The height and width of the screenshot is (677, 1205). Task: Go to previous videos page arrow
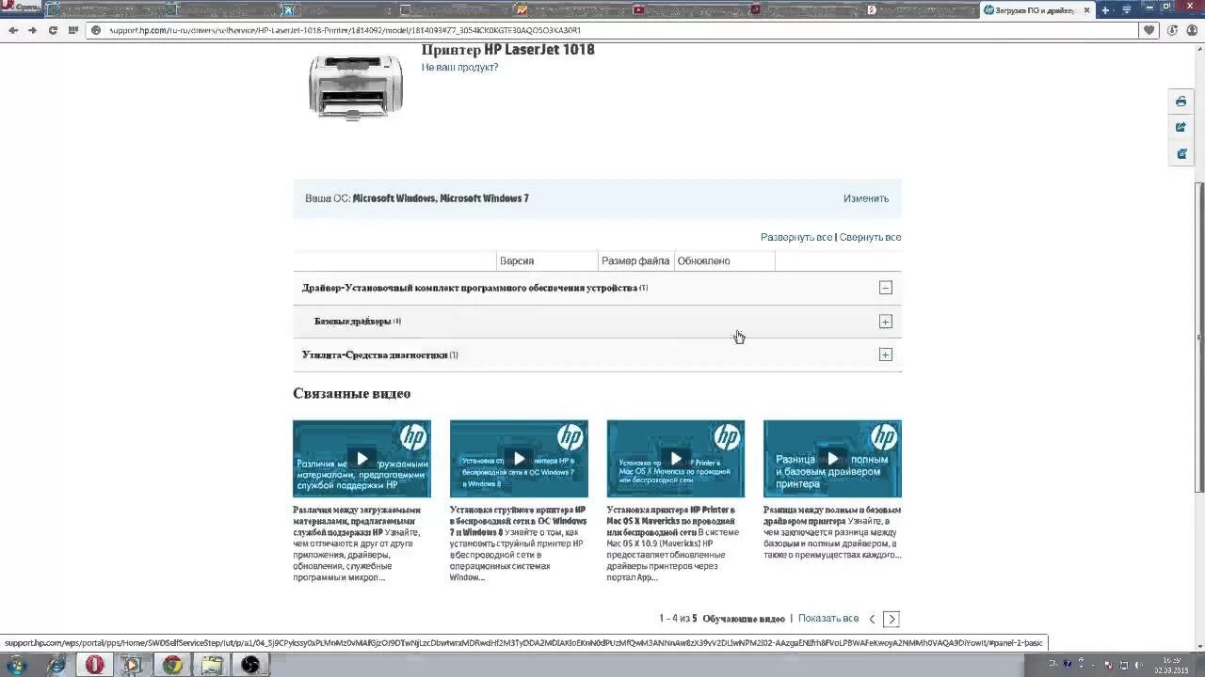click(x=872, y=619)
